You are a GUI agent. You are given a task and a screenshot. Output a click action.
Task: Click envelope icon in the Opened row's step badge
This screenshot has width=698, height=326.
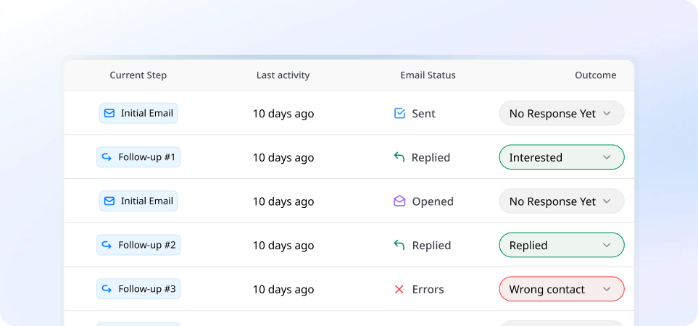click(x=109, y=201)
